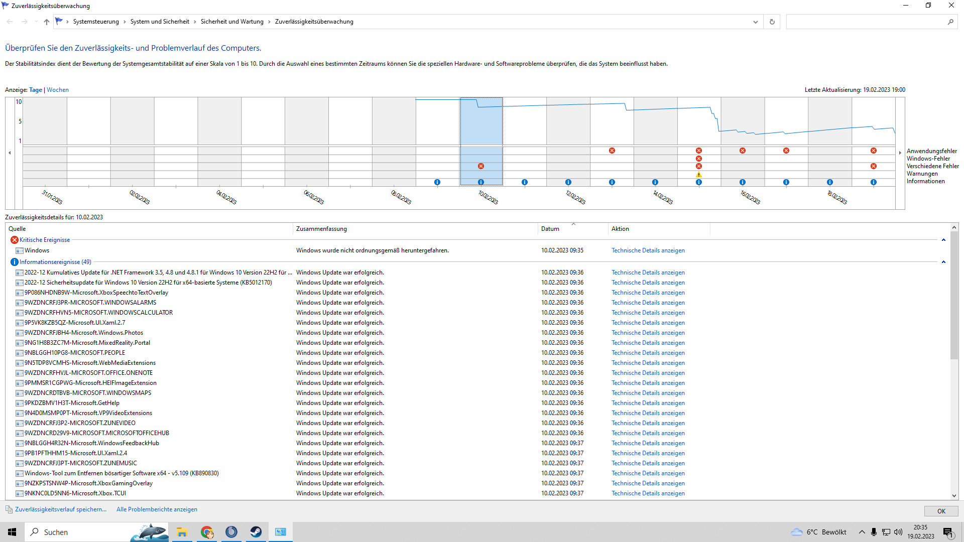This screenshot has width=964, height=542.
Task: Refresh the address bar location
Action: coord(772,22)
